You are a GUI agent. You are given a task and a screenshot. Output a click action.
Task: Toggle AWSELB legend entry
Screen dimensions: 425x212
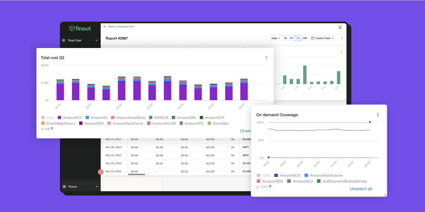coord(158,117)
